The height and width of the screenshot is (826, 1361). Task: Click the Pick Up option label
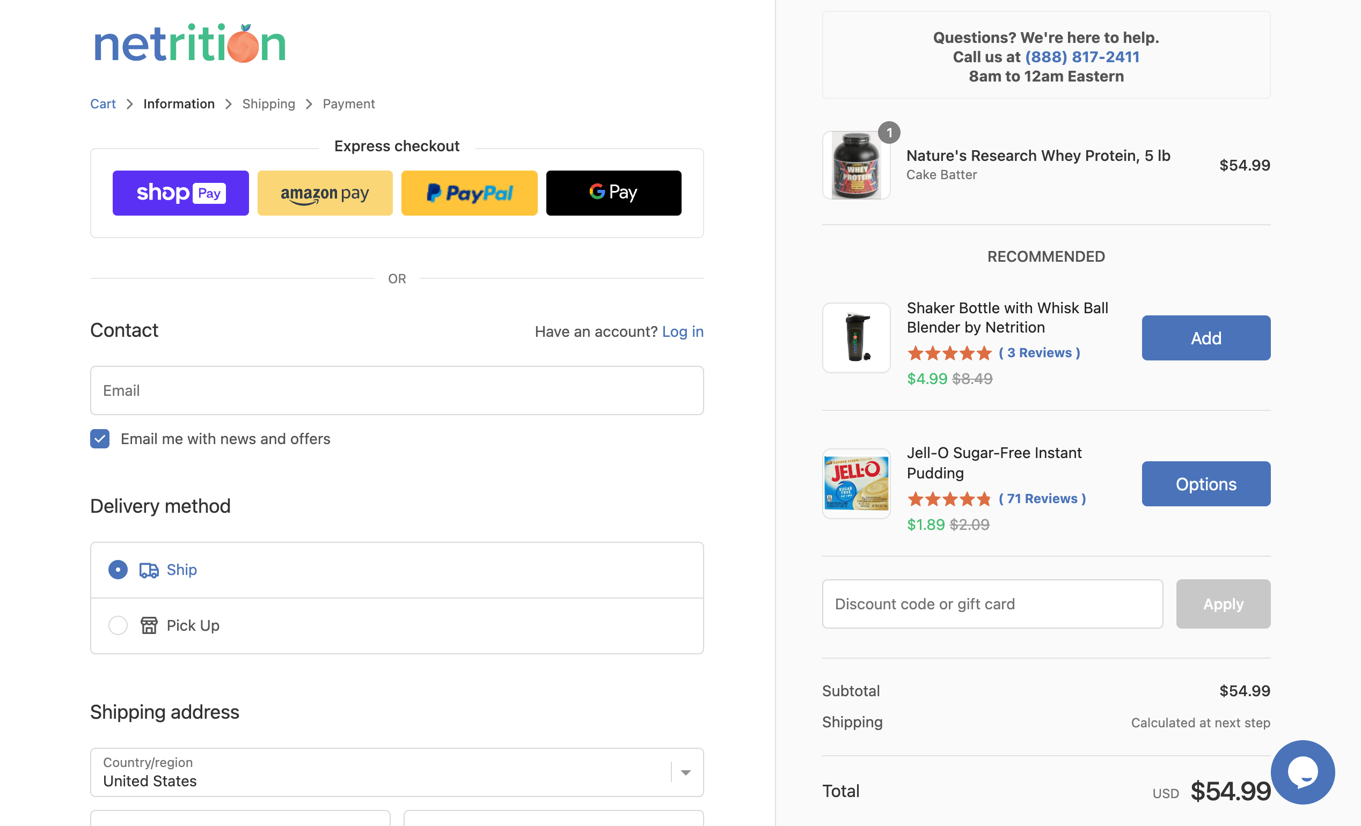coord(193,625)
